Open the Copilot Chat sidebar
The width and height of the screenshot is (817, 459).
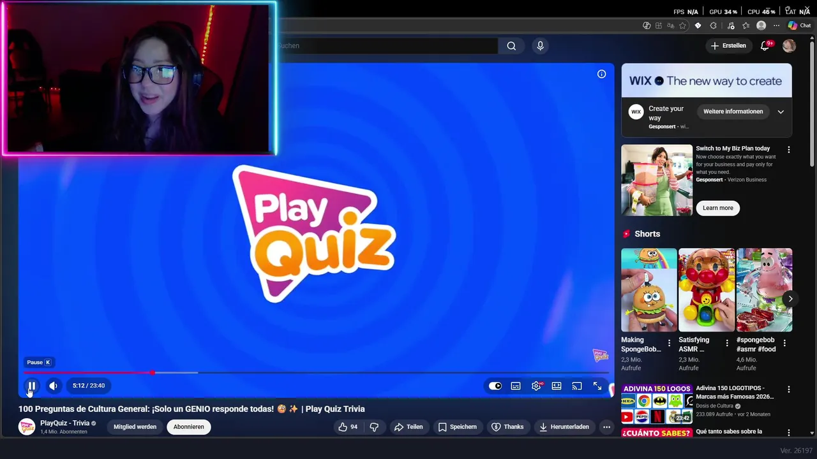(x=799, y=25)
